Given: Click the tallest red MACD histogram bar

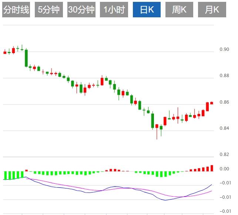Looking at the screenshot, I should pos(212,168).
